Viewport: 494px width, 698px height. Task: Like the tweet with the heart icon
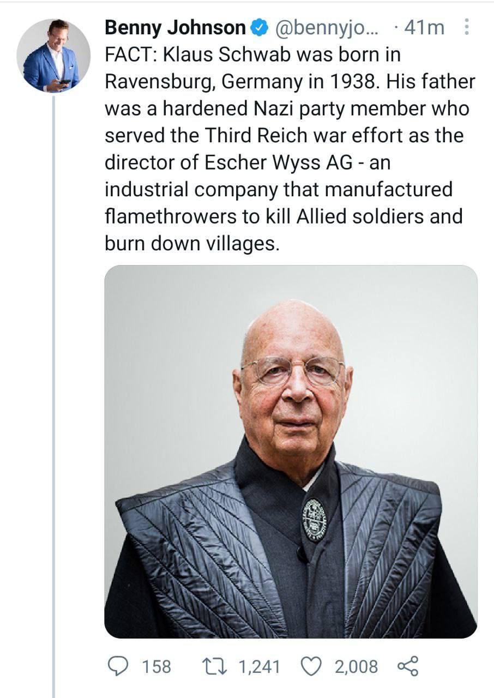(311, 666)
